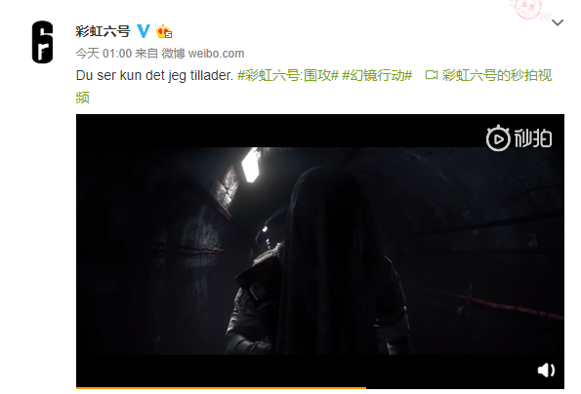Expand the post options chevron menu

pos(558,22)
